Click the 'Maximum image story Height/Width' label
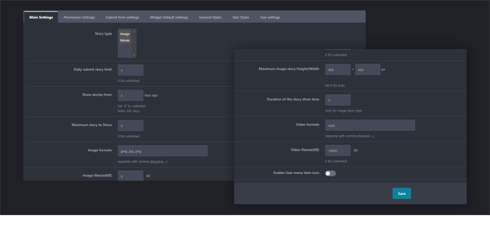 pos(289,69)
